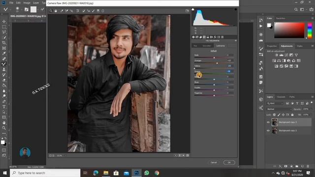Select the Transform tool in Camera Raw toolbar
This screenshot has width=315, height=177.
click(x=78, y=11)
